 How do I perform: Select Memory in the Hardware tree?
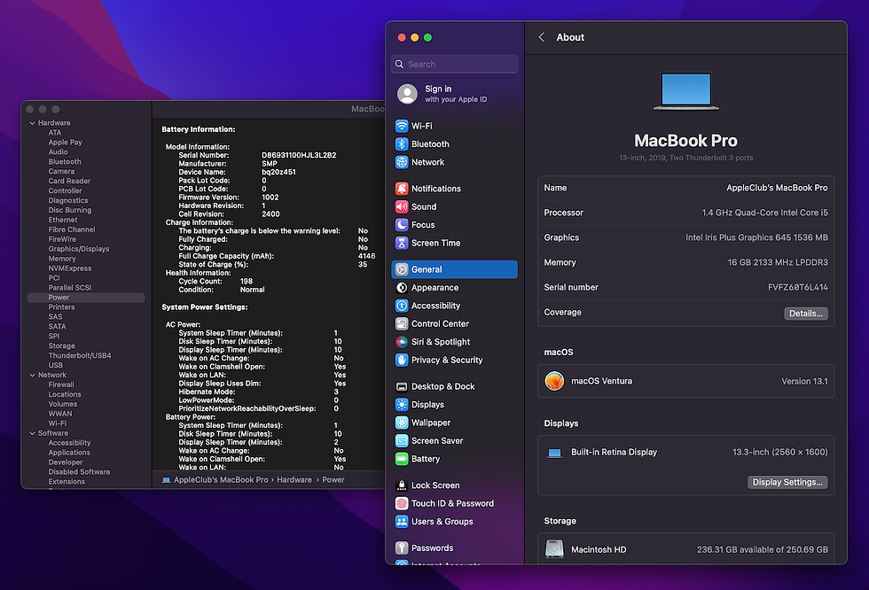point(62,259)
